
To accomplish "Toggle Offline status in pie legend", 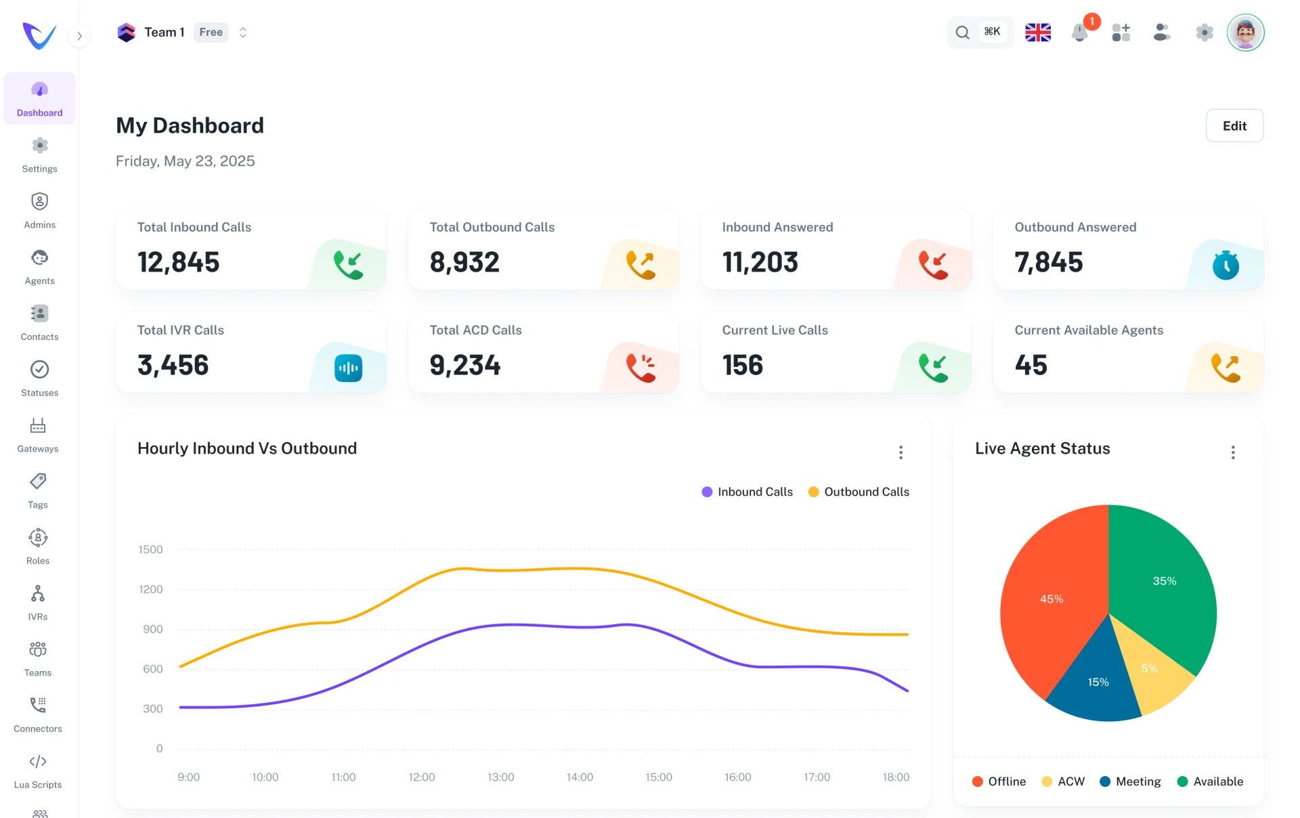I will [999, 781].
